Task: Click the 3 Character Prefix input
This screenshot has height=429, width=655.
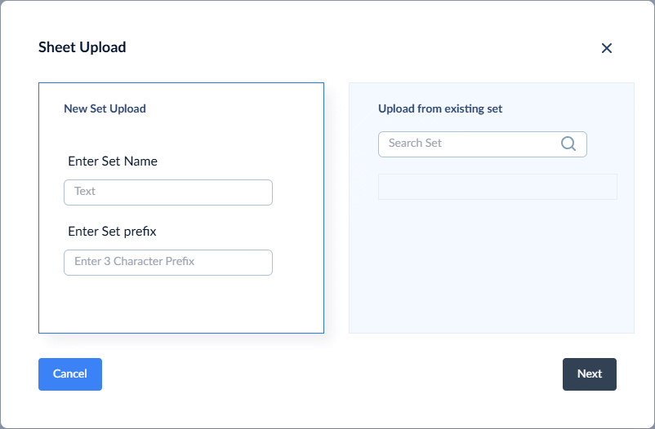Action: tap(168, 263)
